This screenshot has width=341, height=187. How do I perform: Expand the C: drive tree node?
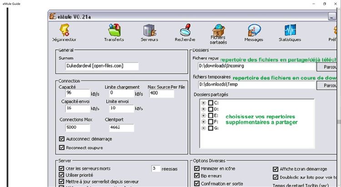click(203, 103)
